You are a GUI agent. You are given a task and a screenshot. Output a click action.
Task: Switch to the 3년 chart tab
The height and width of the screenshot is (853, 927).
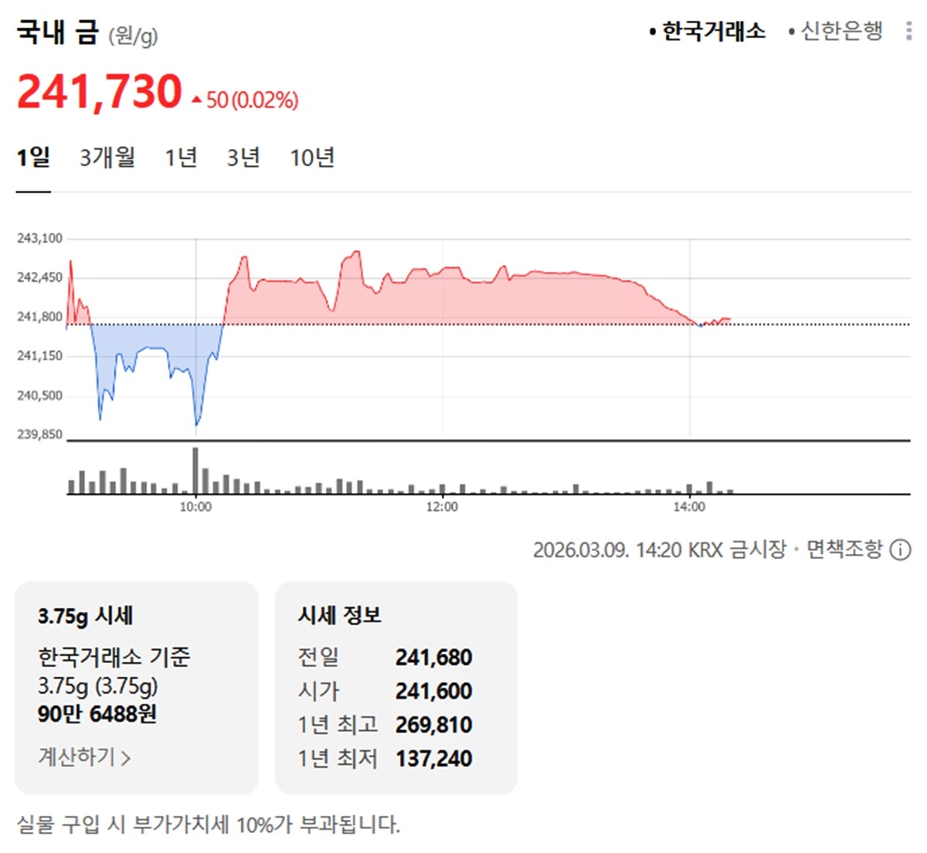point(243,157)
